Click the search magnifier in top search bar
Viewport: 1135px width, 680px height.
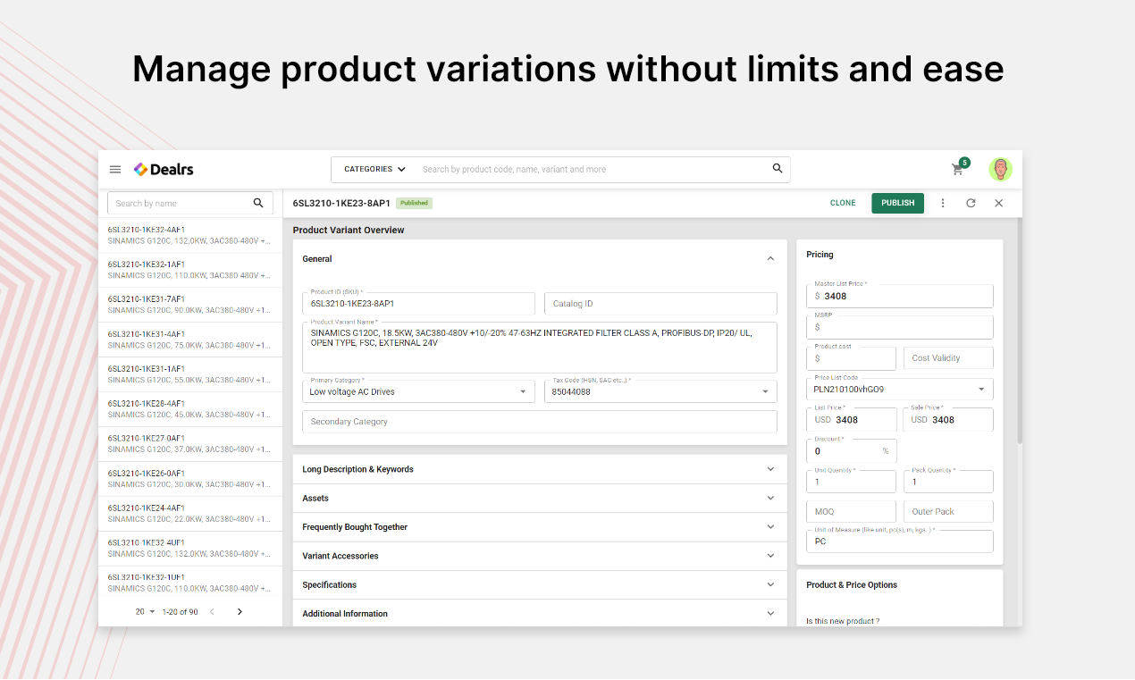pos(778,168)
